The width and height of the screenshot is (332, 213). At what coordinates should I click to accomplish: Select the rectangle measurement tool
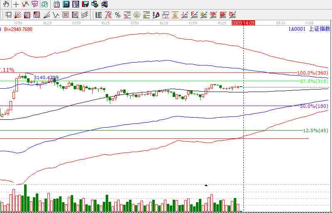[x=8, y=15]
